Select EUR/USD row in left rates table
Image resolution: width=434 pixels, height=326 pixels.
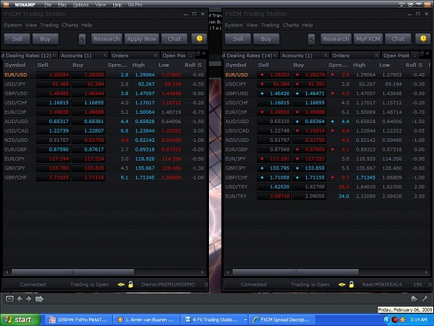(x=105, y=75)
